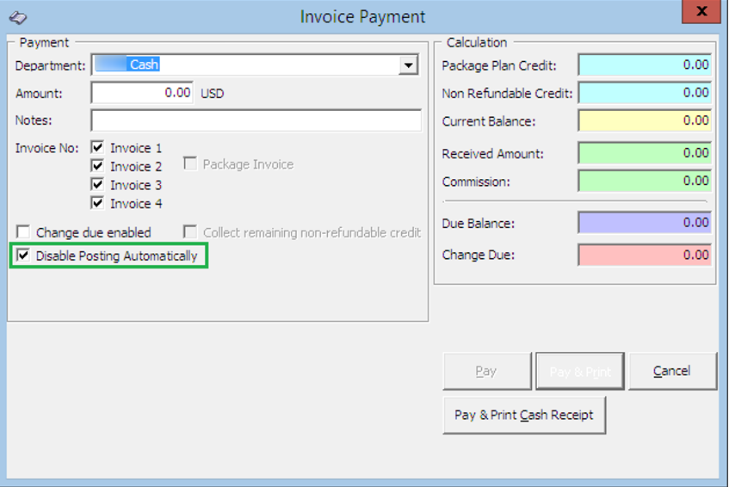729x487 pixels.
Task: Uncheck Disable Posting Automatically
Action: click(23, 256)
